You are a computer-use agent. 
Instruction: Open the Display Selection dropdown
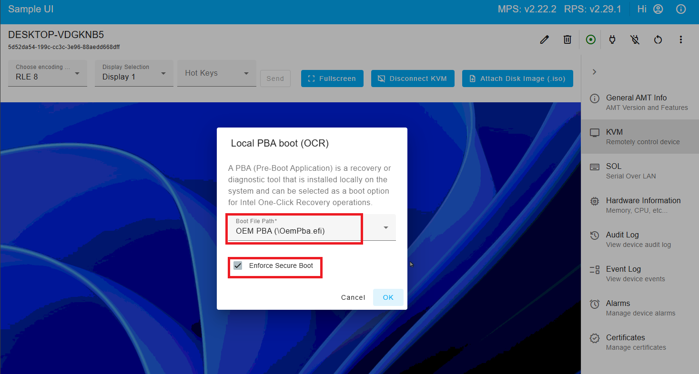pyautogui.click(x=134, y=73)
